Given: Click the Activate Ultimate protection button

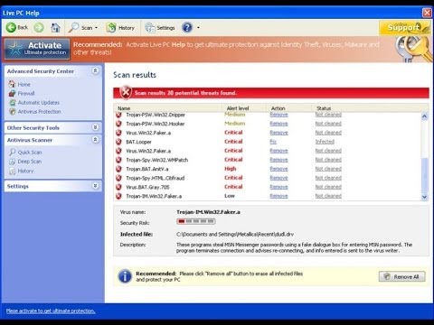Looking at the screenshot, I should 37,49.
